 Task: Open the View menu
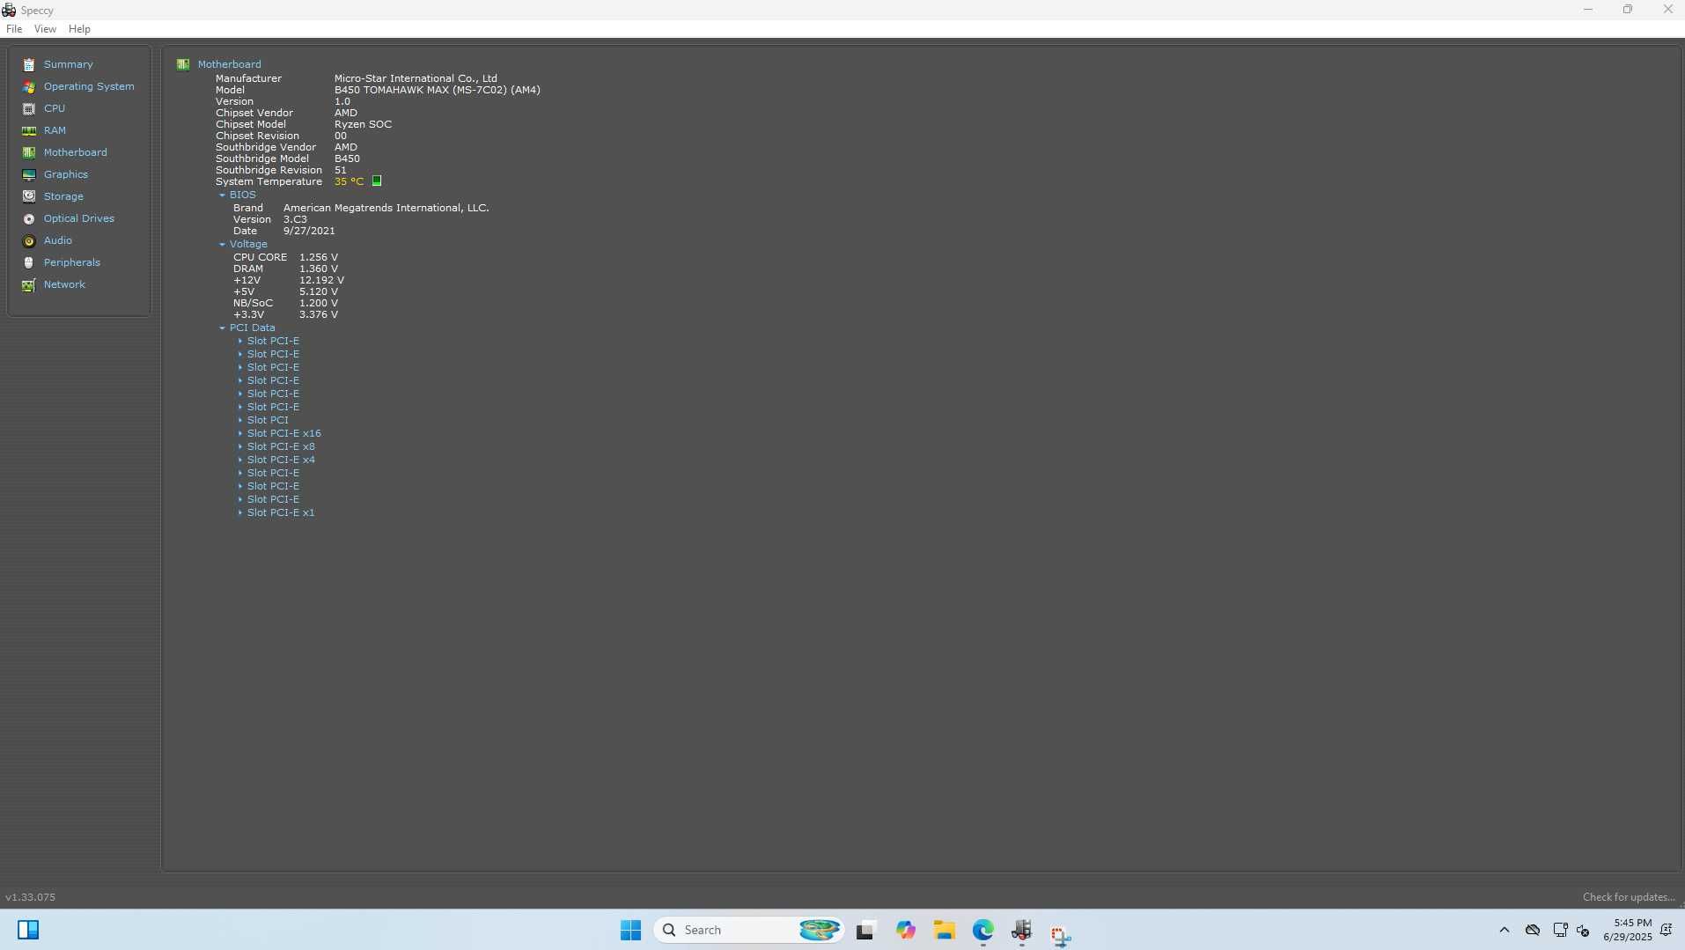[45, 29]
